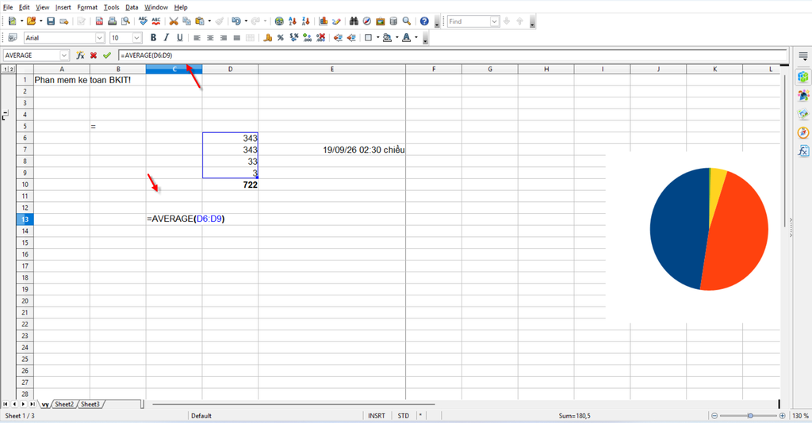Image resolution: width=812 pixels, height=423 pixels.
Task: Switch to the Sheet2 tab
Action: coord(64,404)
